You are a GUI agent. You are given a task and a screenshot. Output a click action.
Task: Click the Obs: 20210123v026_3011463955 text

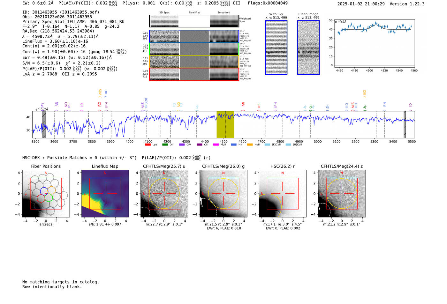pyautogui.click(x=57, y=17)
